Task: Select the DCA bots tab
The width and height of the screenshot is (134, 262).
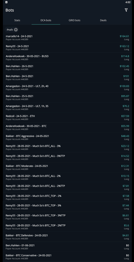Action: (46, 20)
